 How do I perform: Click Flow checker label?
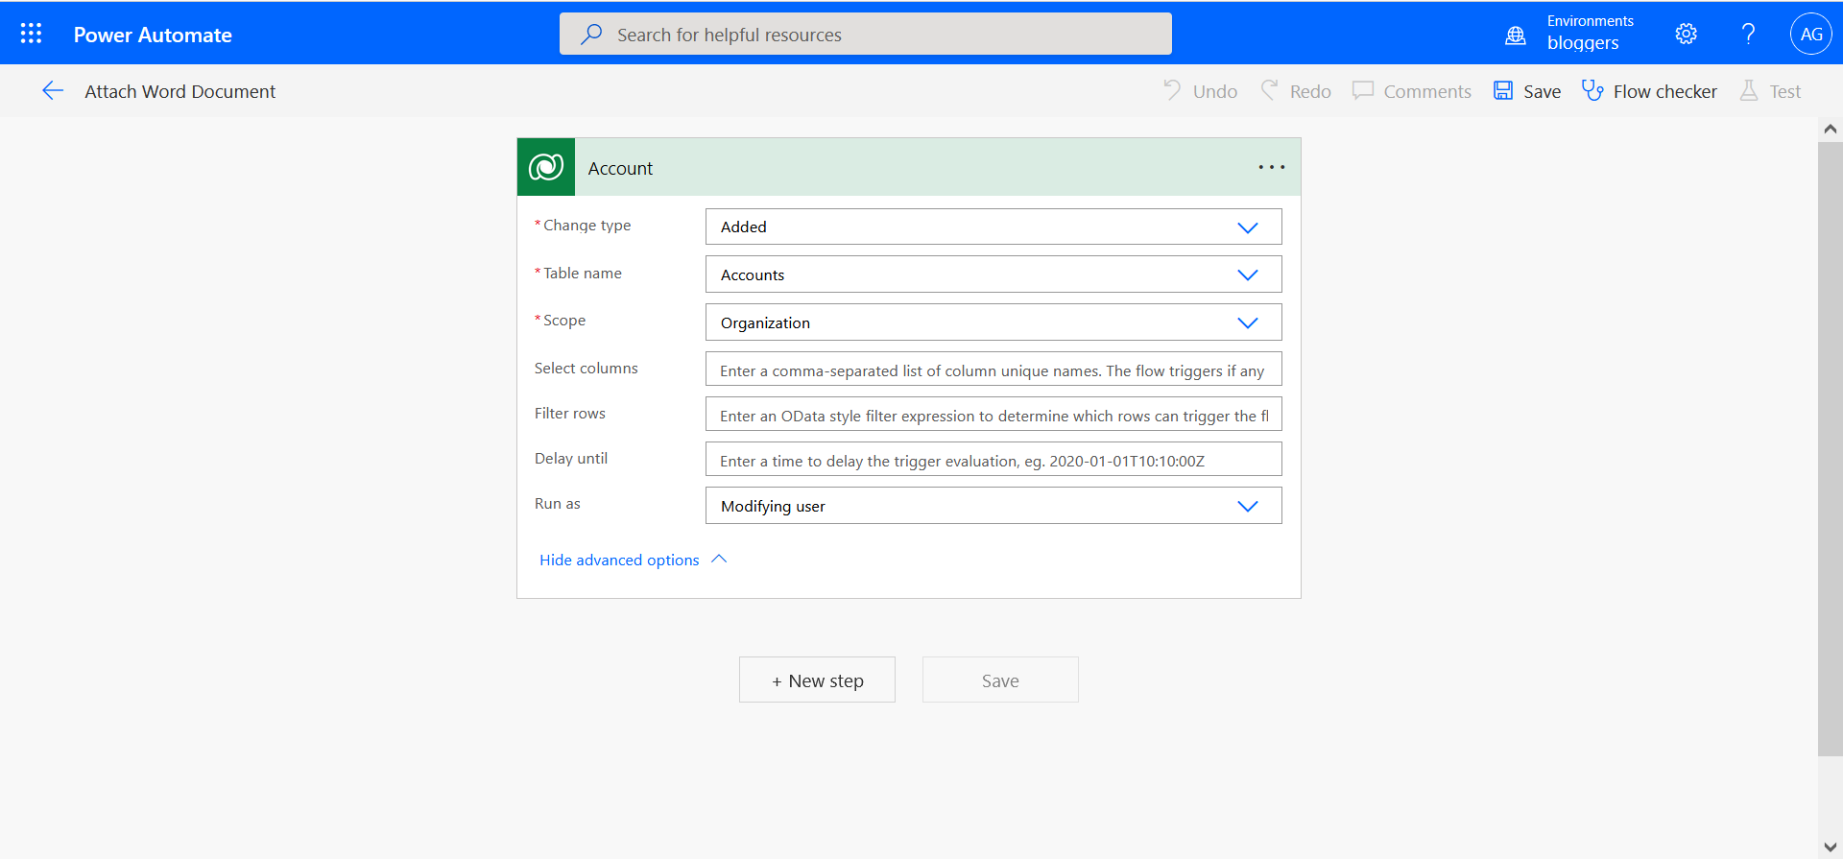[1665, 91]
